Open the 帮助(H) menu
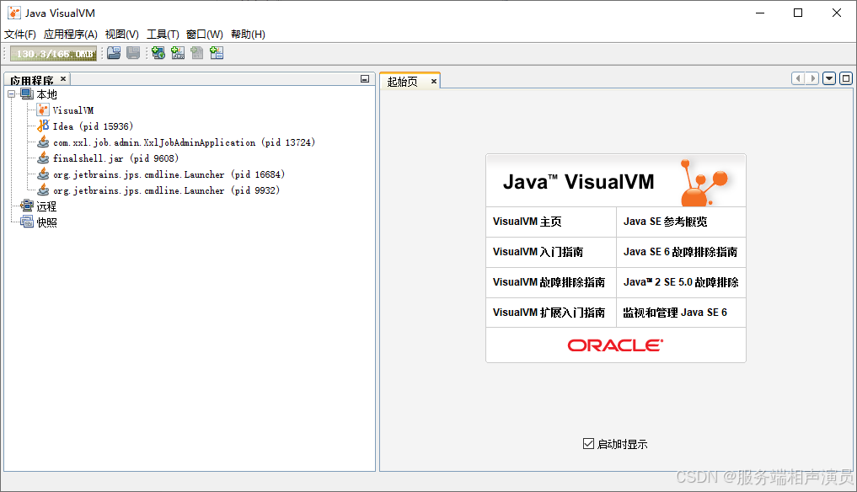Image resolution: width=857 pixels, height=492 pixels. [x=248, y=35]
